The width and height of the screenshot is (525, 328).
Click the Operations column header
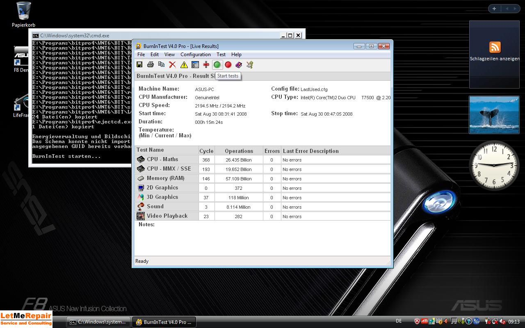point(239,150)
